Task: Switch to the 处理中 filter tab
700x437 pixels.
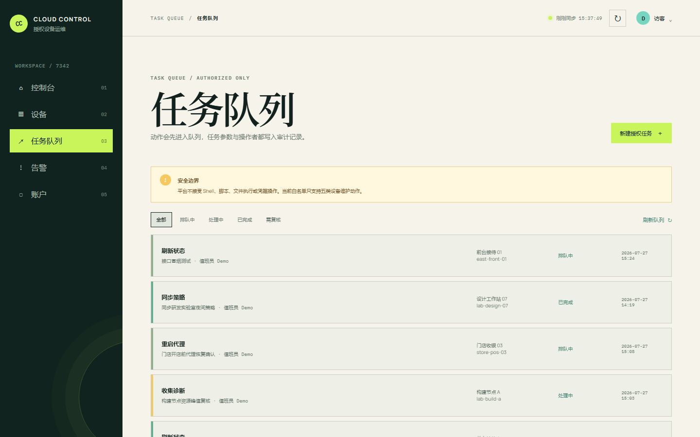Action: click(x=216, y=220)
